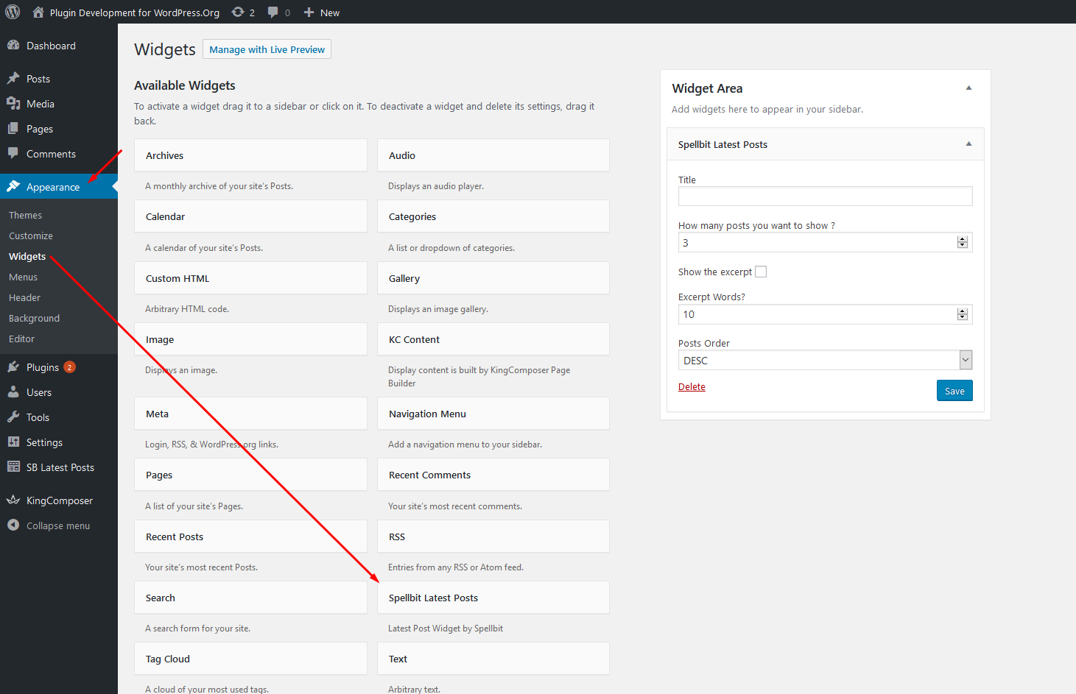Image resolution: width=1076 pixels, height=694 pixels.
Task: Expand the Calendar available widget
Action: pyautogui.click(x=250, y=216)
